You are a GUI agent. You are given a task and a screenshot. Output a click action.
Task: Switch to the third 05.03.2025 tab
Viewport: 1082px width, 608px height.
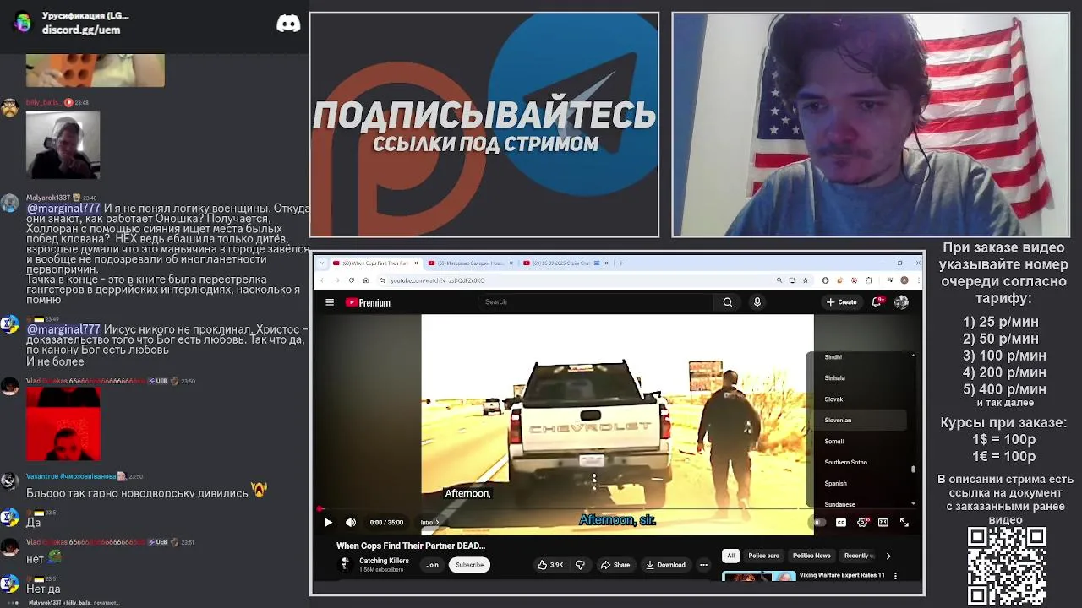[566, 263]
